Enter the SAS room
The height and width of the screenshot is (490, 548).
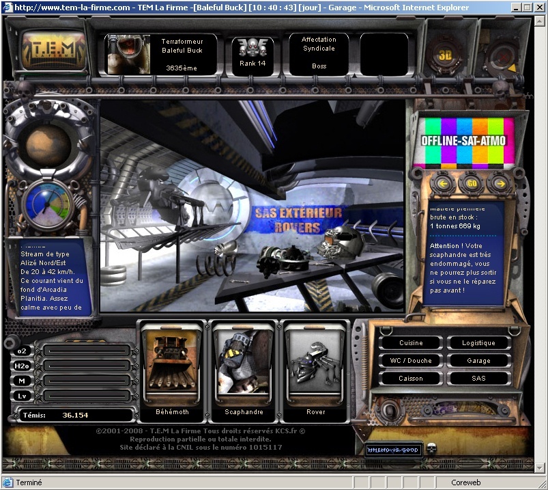(x=478, y=379)
